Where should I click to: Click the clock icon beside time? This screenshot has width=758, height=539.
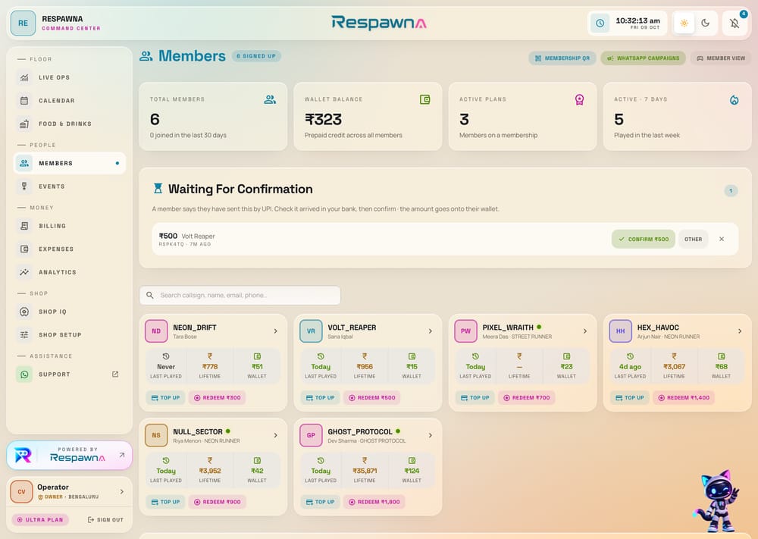click(x=600, y=24)
